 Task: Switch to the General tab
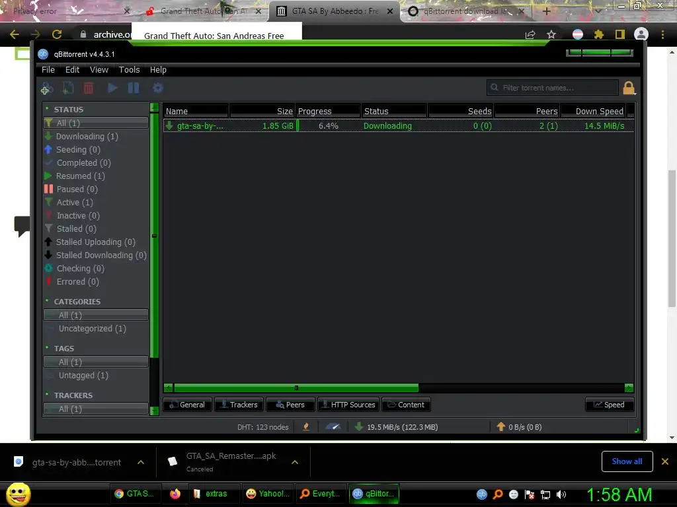[x=187, y=405]
